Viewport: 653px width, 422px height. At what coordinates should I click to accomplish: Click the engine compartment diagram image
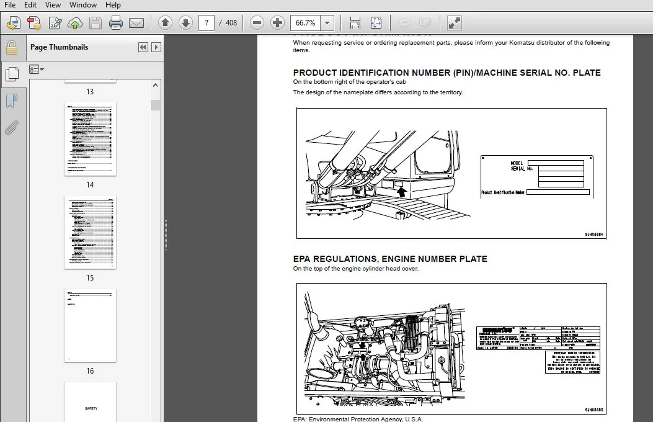coord(384,348)
